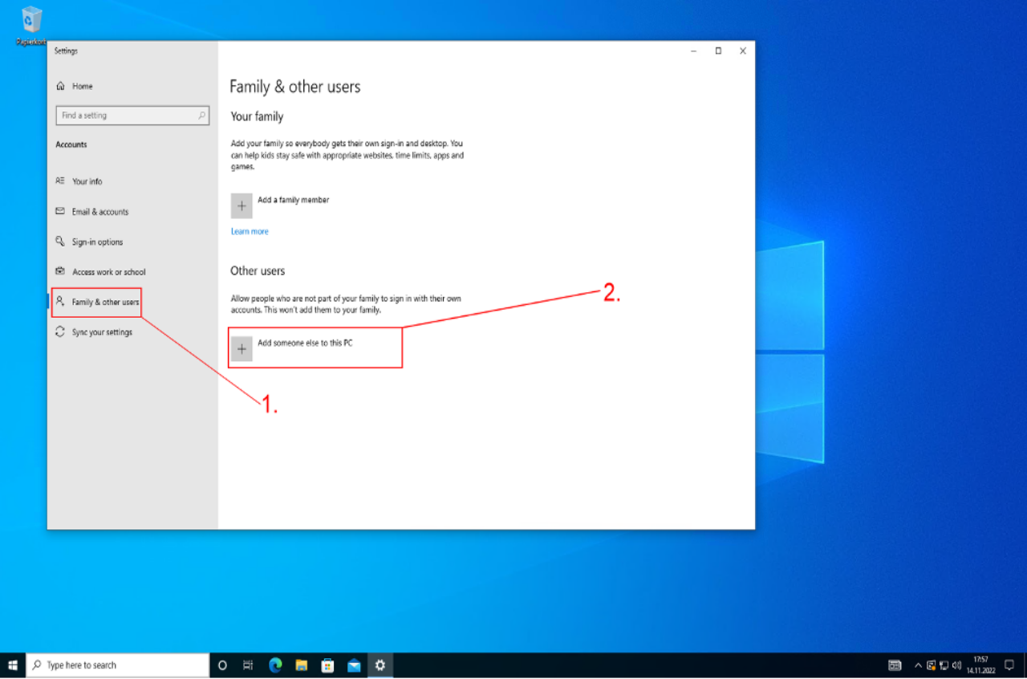Open Your info in the sidebar
Viewport: 1027px width, 679px height.
[x=87, y=181]
